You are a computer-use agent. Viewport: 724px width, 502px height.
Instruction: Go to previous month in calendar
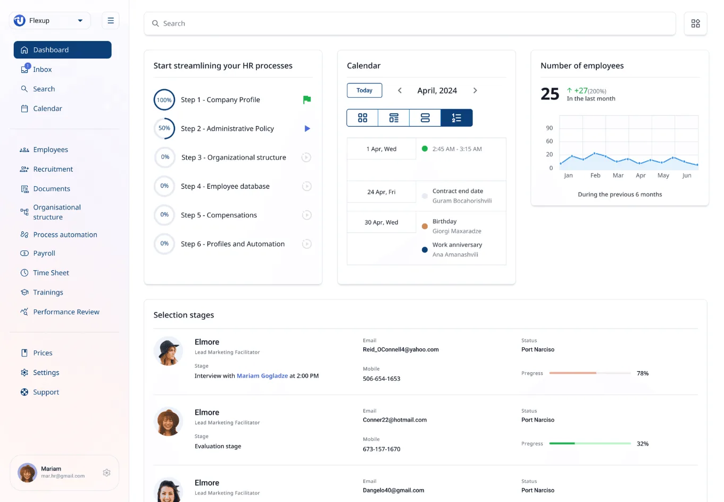(400, 90)
